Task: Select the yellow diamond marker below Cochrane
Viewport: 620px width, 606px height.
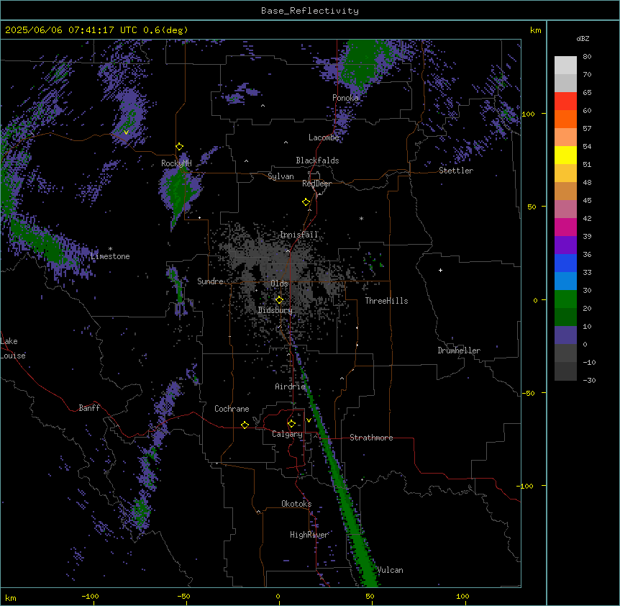Action: coord(245,425)
